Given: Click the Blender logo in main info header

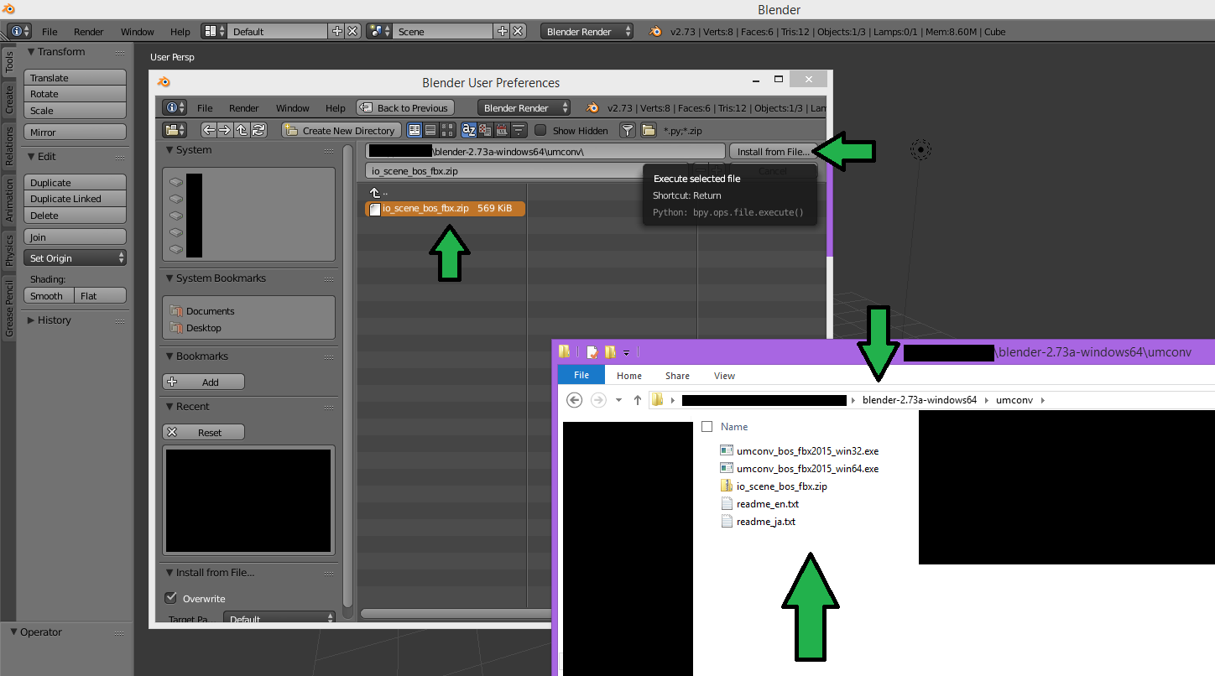Looking at the screenshot, I should [x=655, y=32].
